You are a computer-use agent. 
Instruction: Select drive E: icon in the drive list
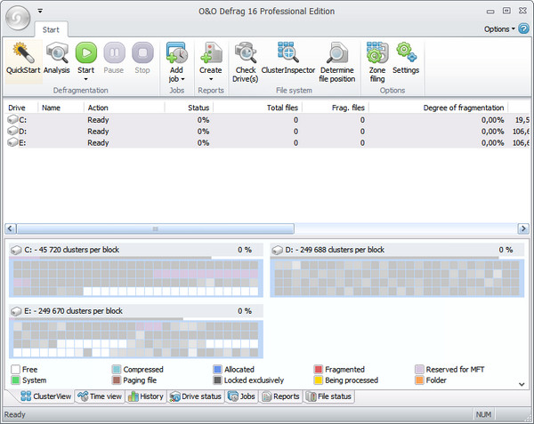tap(12, 142)
